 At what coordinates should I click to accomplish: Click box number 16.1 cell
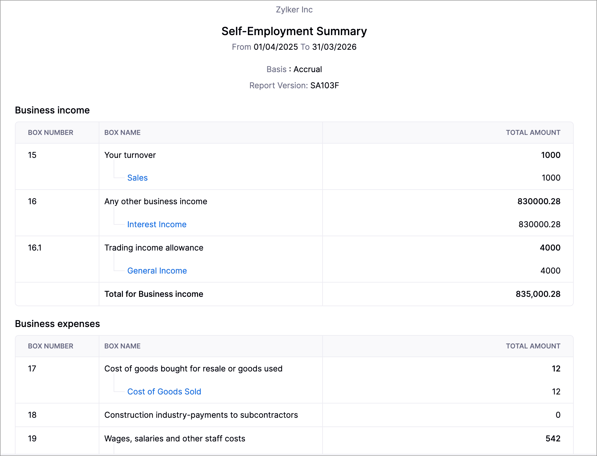[x=35, y=248]
